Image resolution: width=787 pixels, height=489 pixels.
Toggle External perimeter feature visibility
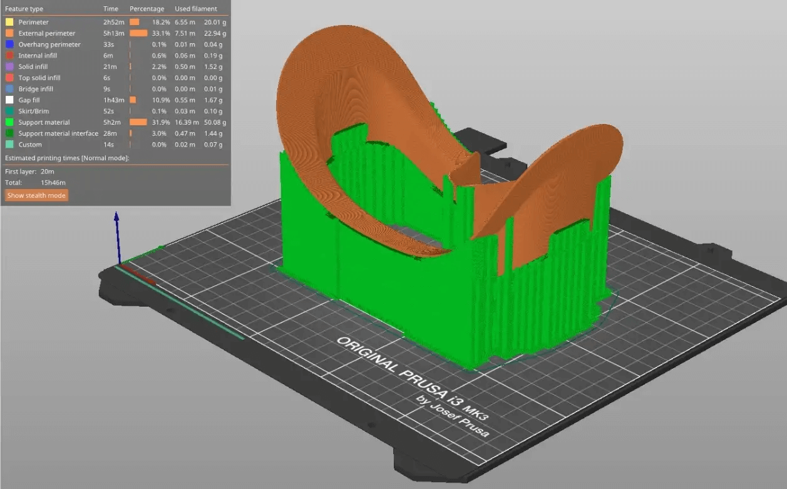[x=46, y=33]
